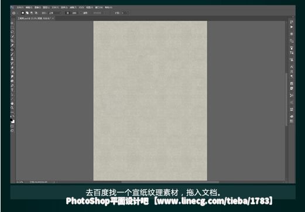Open the 编辑 (Edit) menu
305x212 pixels.
pos(29,8)
